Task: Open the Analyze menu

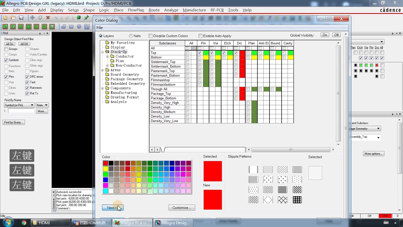Action: point(171,10)
